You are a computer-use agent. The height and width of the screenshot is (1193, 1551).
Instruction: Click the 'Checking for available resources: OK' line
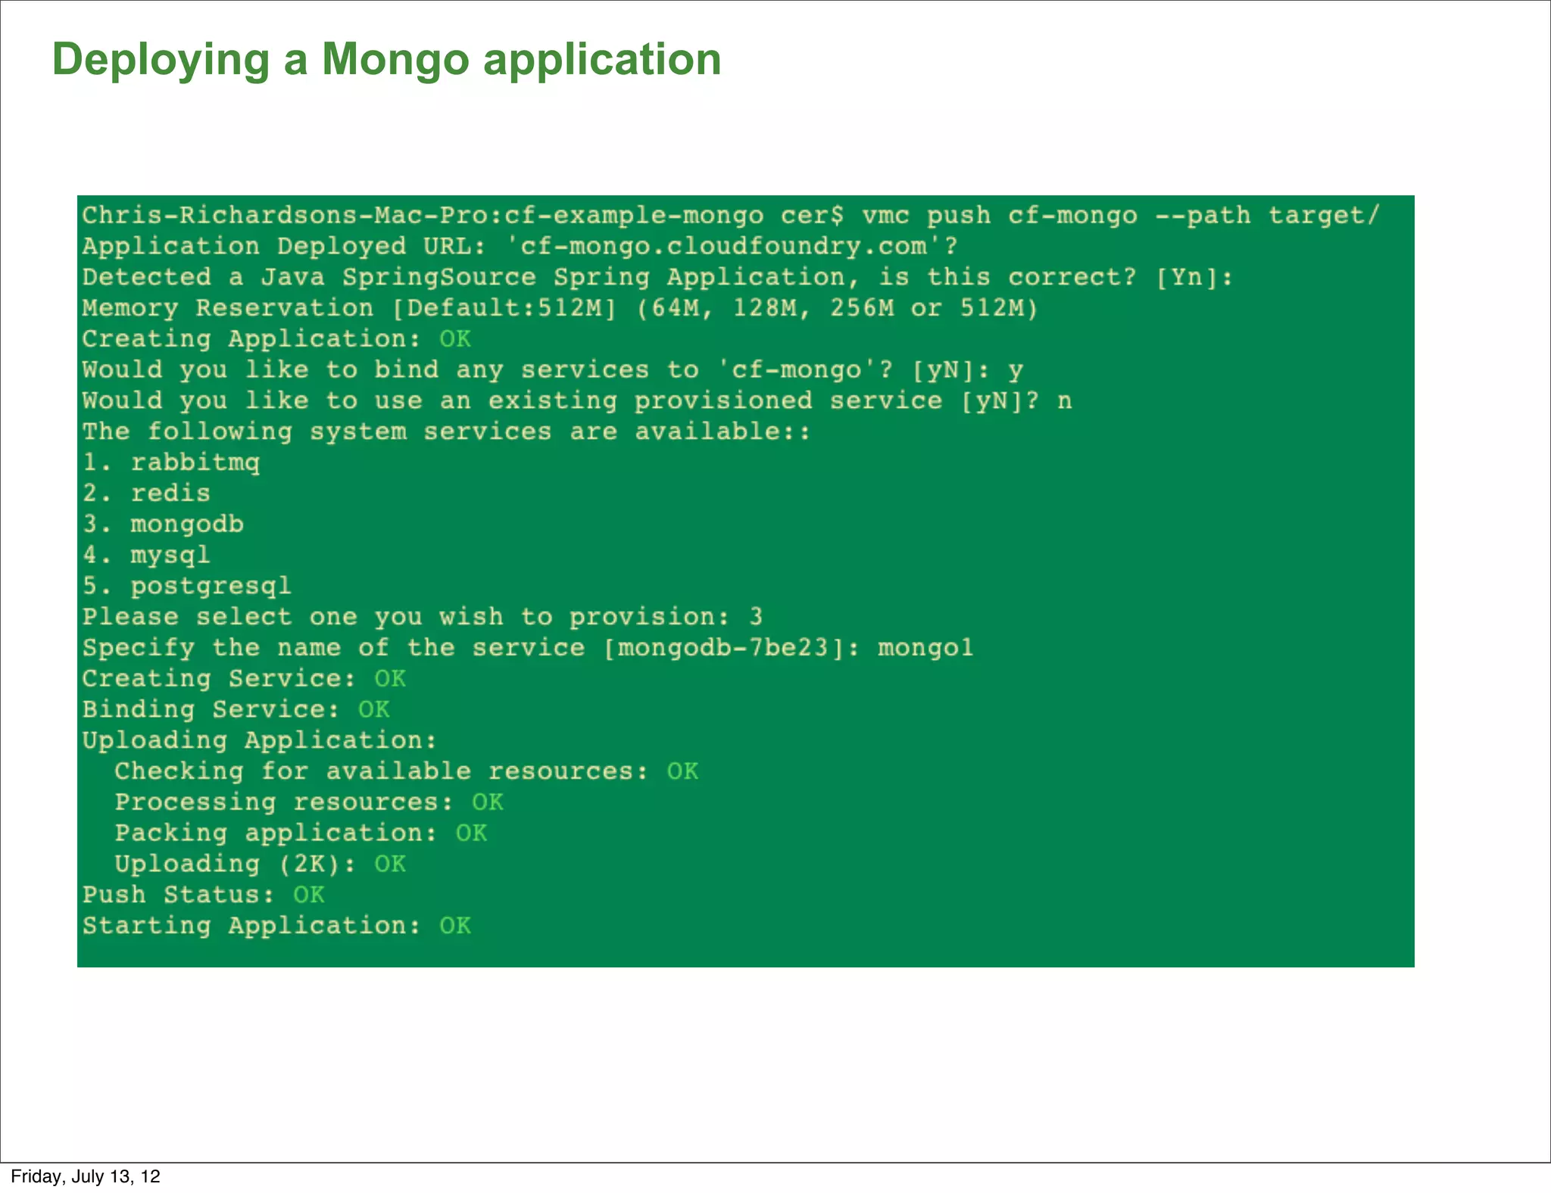[x=407, y=772]
